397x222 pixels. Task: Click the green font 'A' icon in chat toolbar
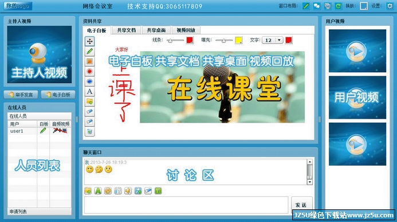pos(98,190)
